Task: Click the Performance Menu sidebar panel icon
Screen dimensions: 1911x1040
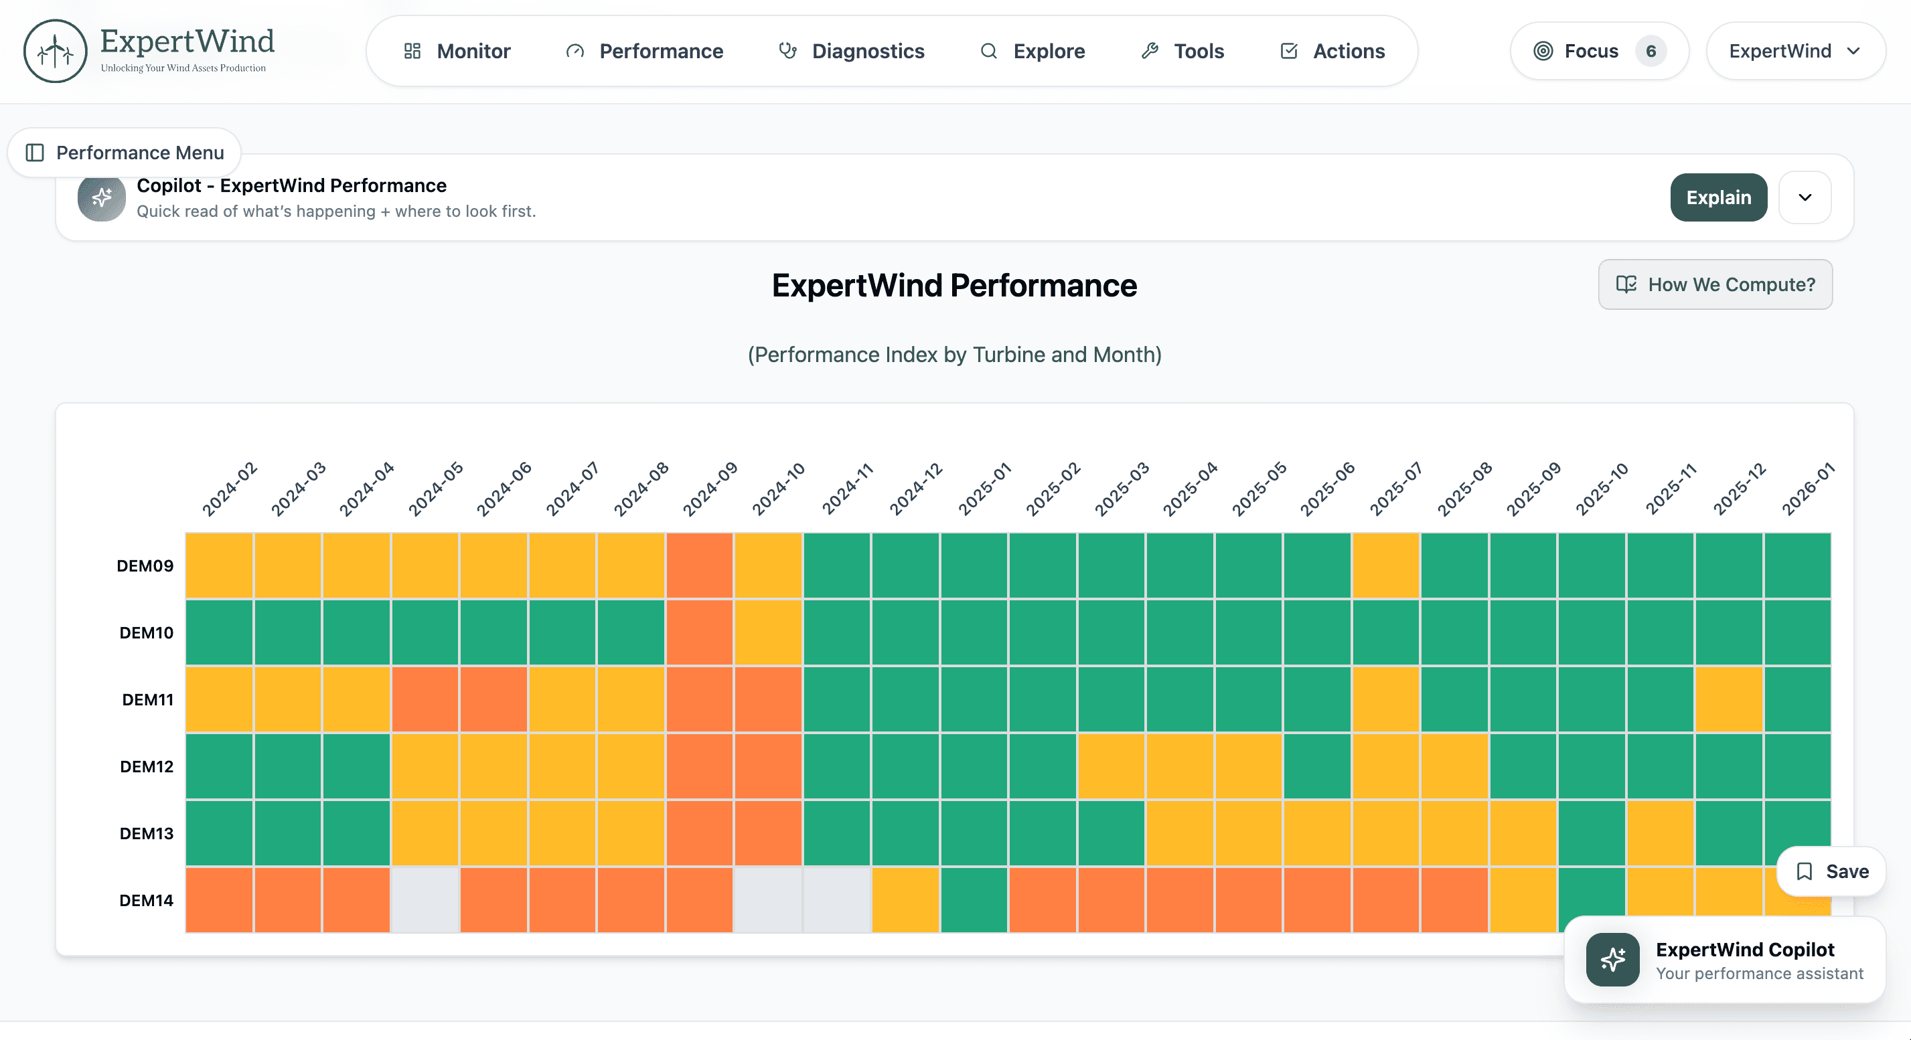Action: click(x=35, y=153)
